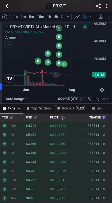Open the Date Range dropdown
Screen dimensions: 112x203
click(16, 99)
